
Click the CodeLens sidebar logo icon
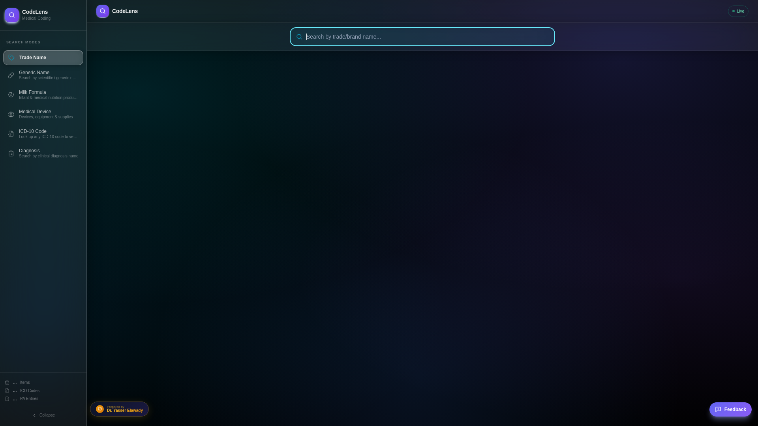point(11,15)
